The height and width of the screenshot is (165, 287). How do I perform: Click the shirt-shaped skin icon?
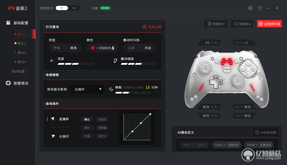(x=259, y=8)
